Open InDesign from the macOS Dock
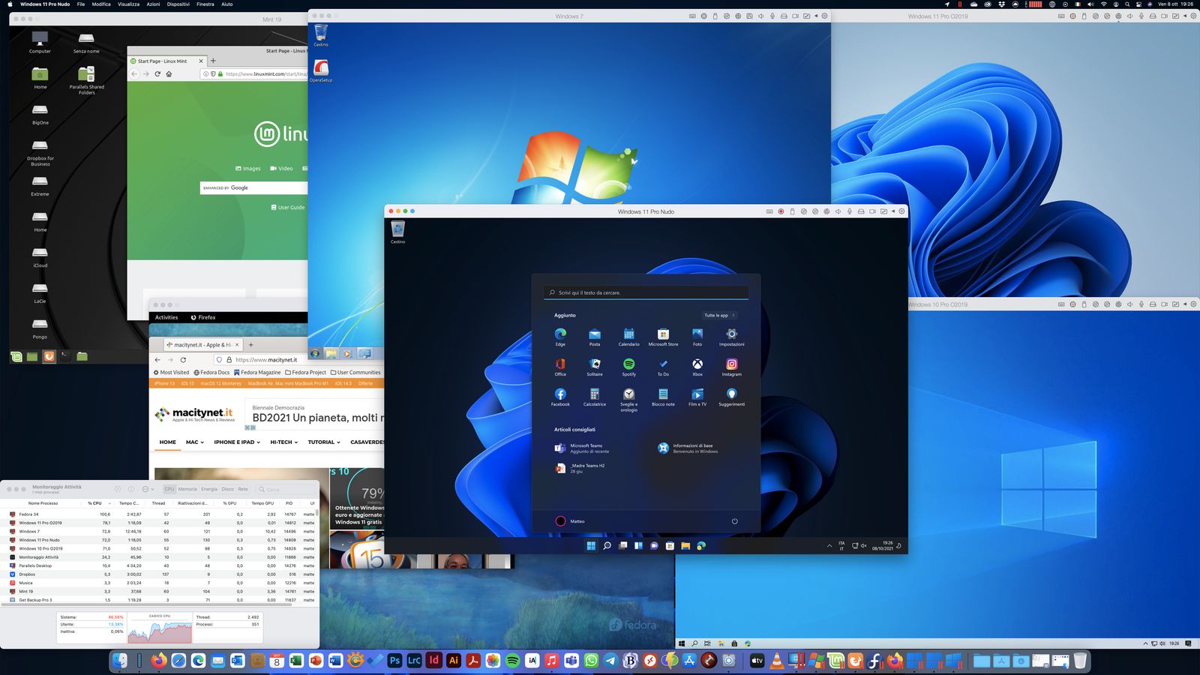Screen dimensions: 1200x675 (433, 661)
